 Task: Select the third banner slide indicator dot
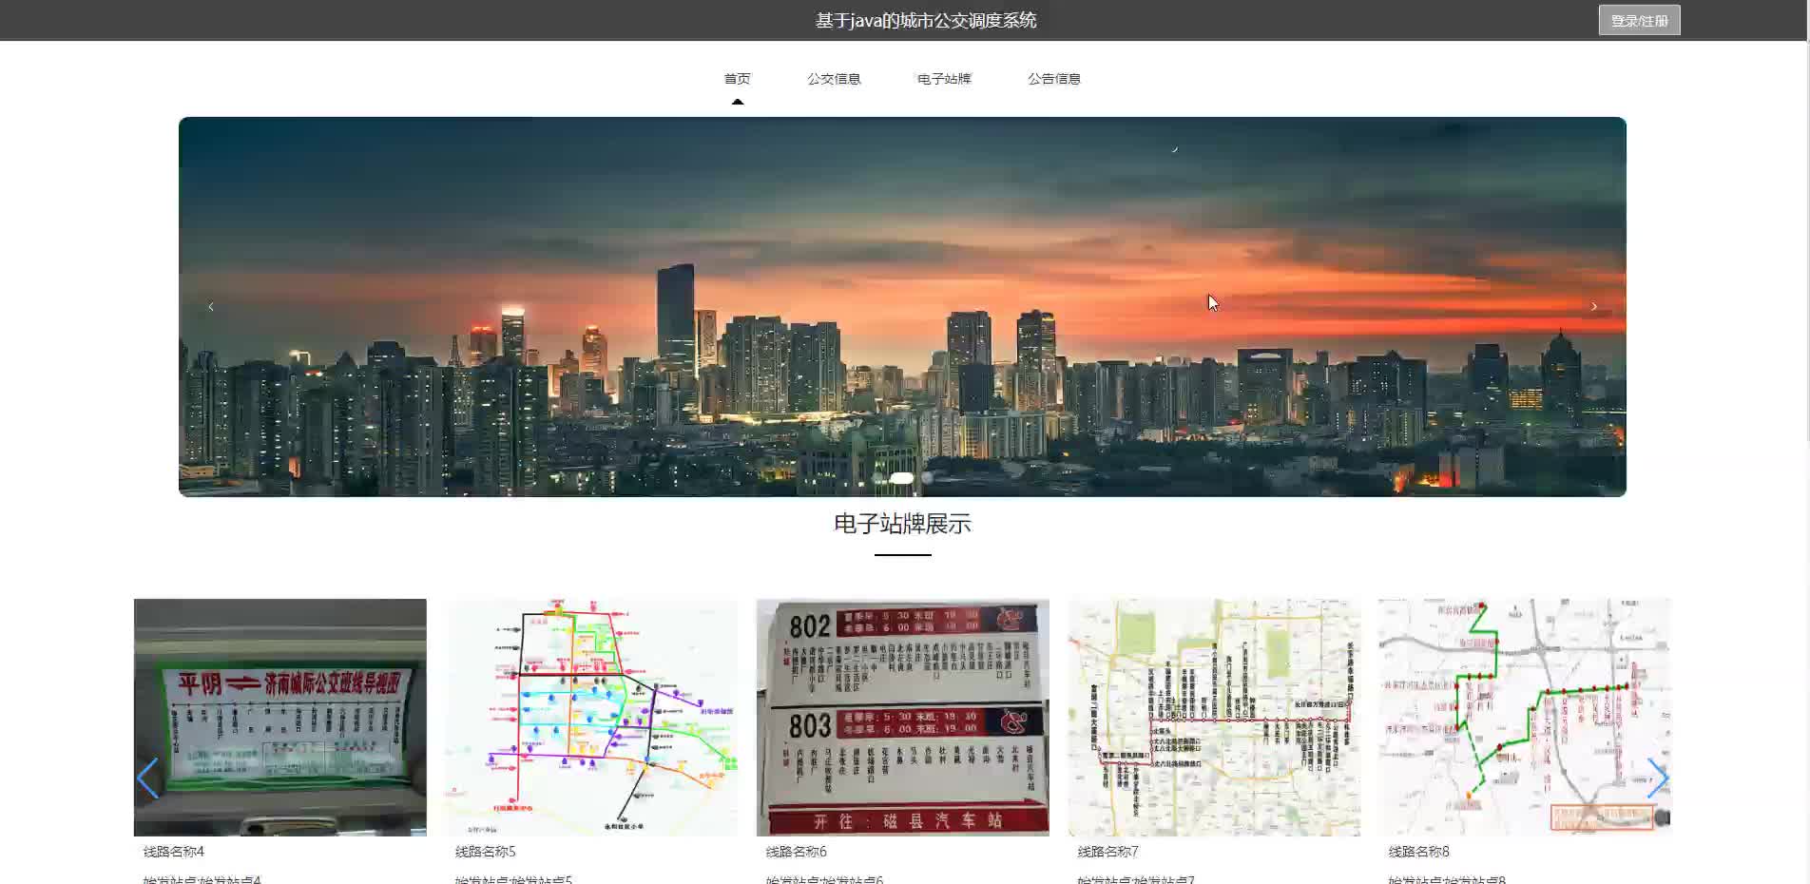[x=927, y=478]
